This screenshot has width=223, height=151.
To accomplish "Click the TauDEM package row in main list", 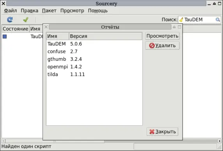I will (22, 37).
